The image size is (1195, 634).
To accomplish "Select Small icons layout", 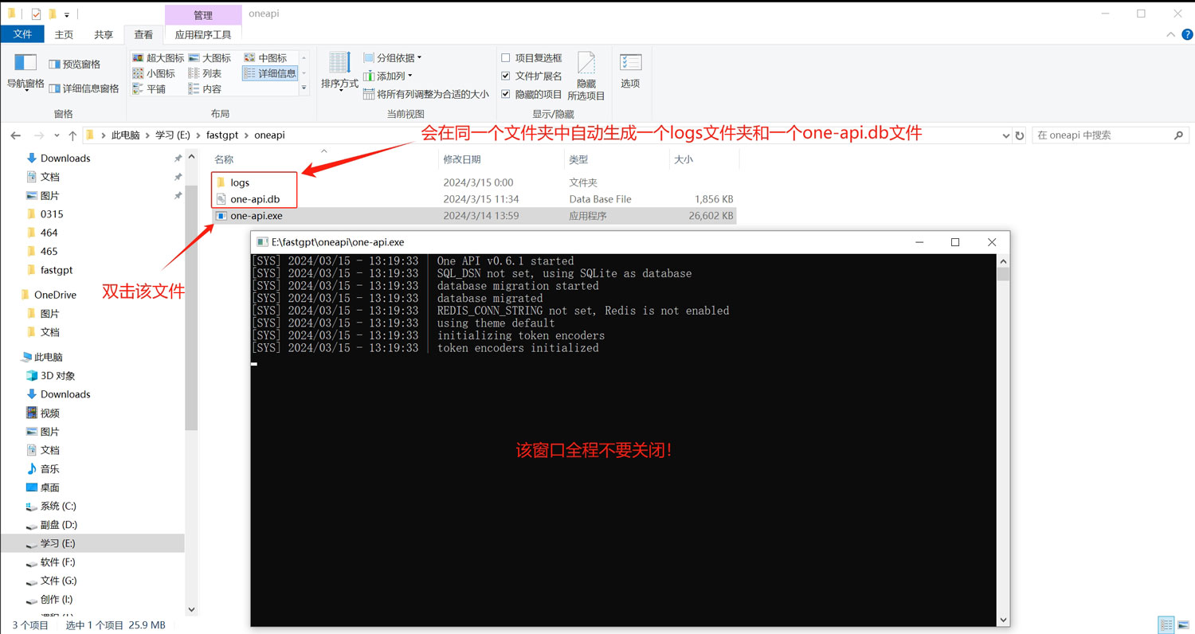I will coord(154,73).
